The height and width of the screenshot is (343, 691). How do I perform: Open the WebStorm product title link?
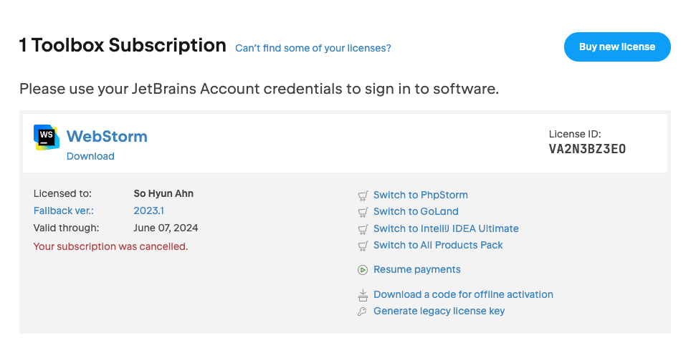pyautogui.click(x=107, y=137)
